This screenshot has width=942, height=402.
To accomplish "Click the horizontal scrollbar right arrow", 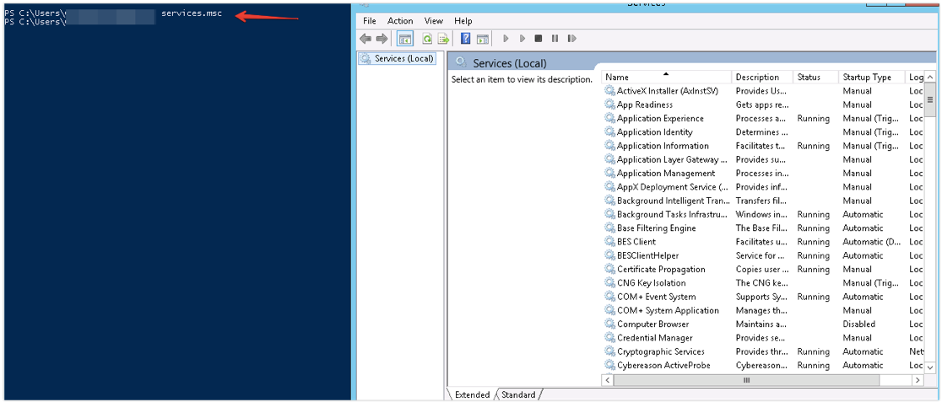I will 918,380.
